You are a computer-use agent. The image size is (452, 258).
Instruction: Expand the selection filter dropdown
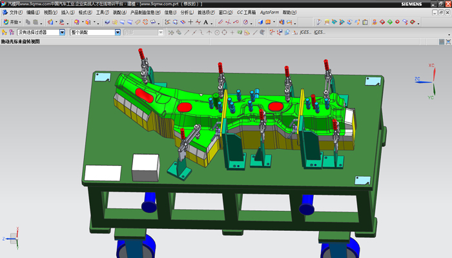click(x=62, y=32)
